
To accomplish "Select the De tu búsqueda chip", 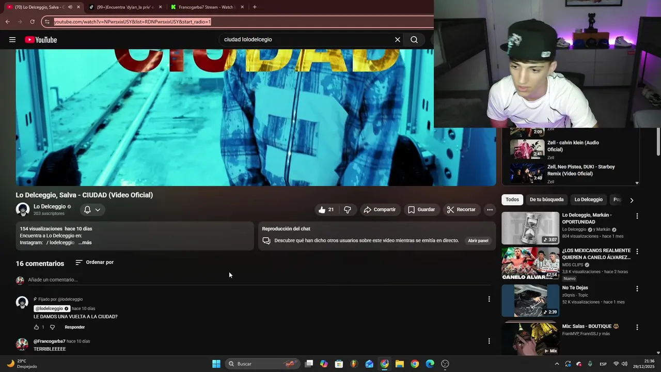I will coord(546,199).
